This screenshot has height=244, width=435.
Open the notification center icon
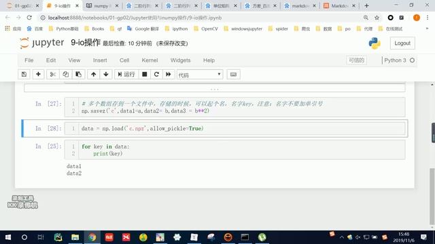point(423,237)
